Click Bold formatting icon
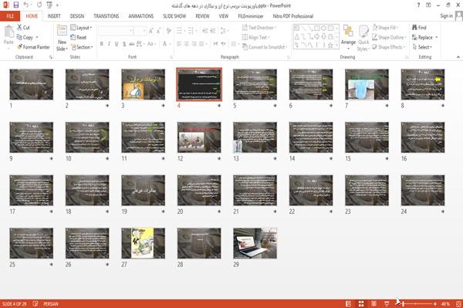 (102, 44)
